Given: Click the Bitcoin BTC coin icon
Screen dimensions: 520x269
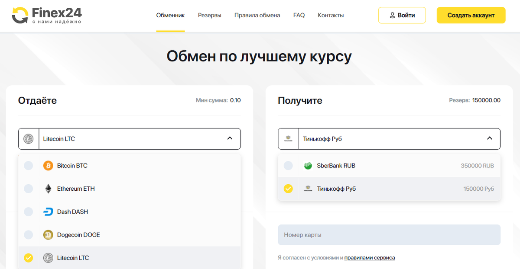Looking at the screenshot, I should coord(48,166).
